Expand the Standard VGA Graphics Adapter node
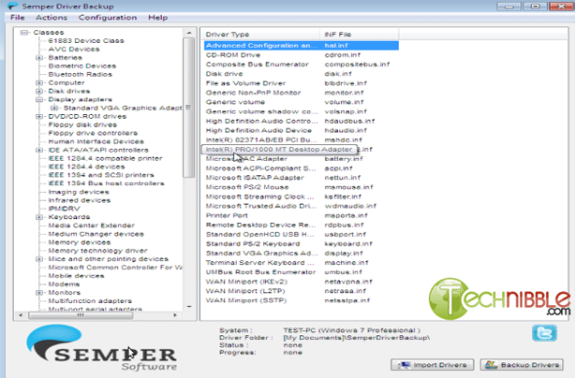This screenshot has width=576, height=378. coord(54,109)
